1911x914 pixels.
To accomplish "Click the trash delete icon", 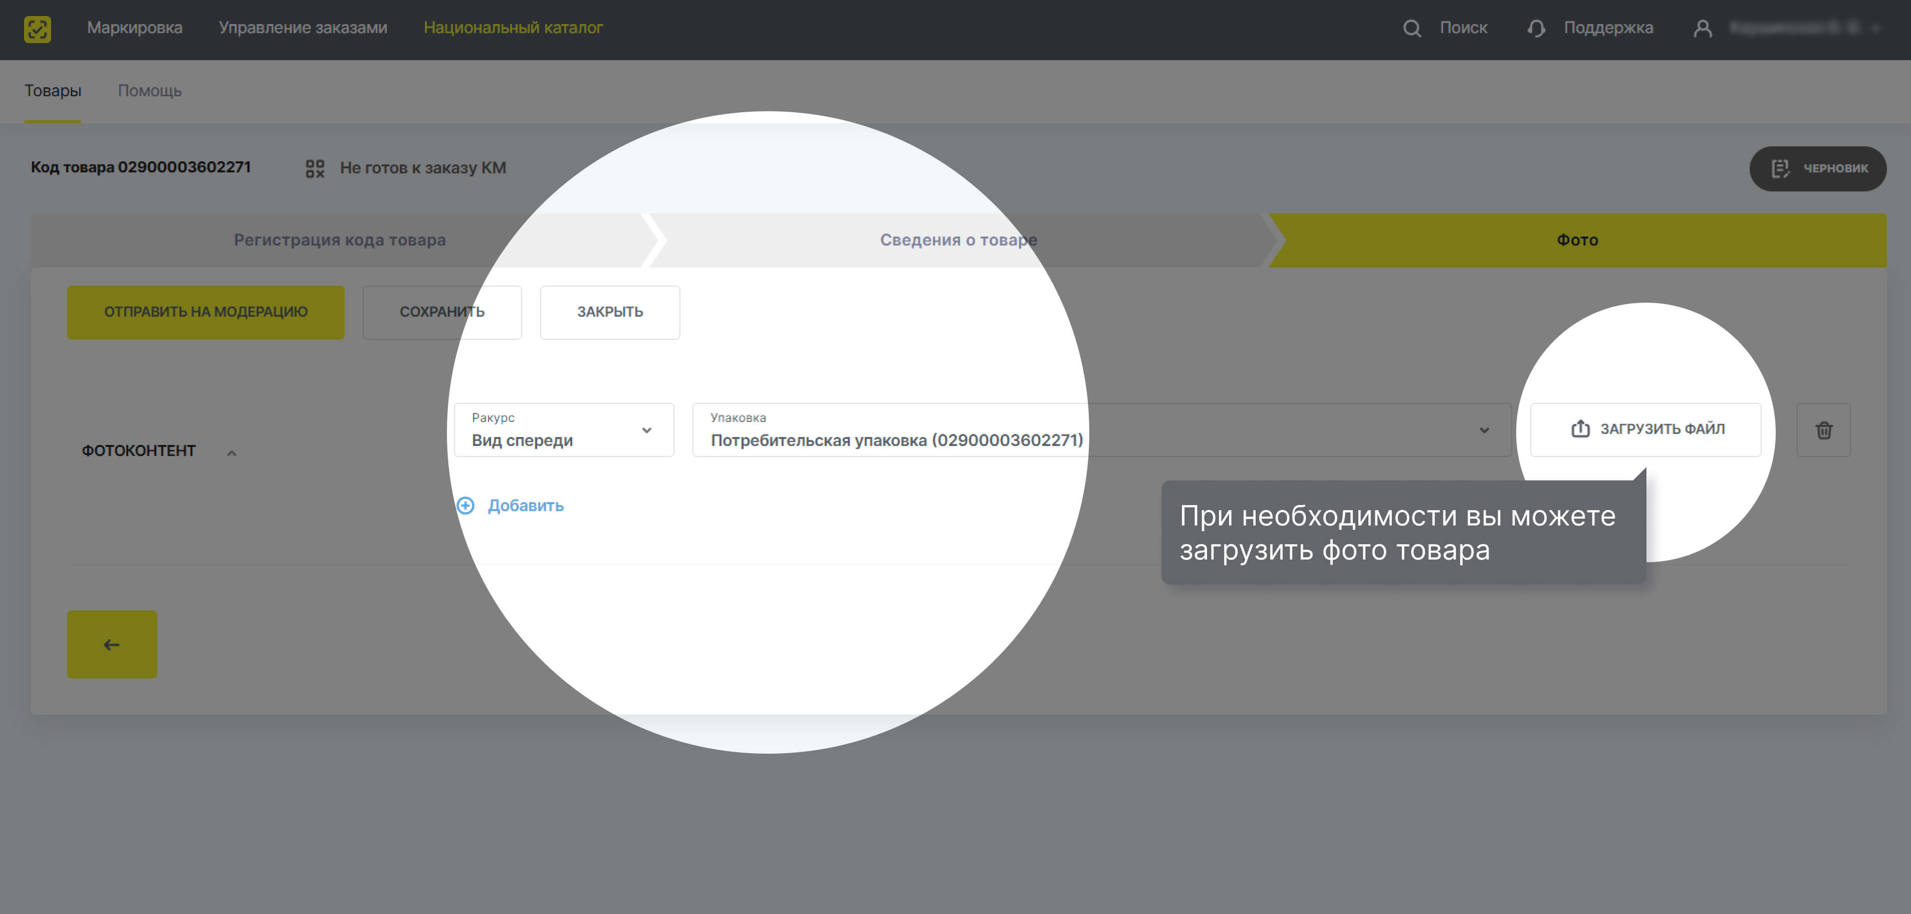I will (1823, 430).
